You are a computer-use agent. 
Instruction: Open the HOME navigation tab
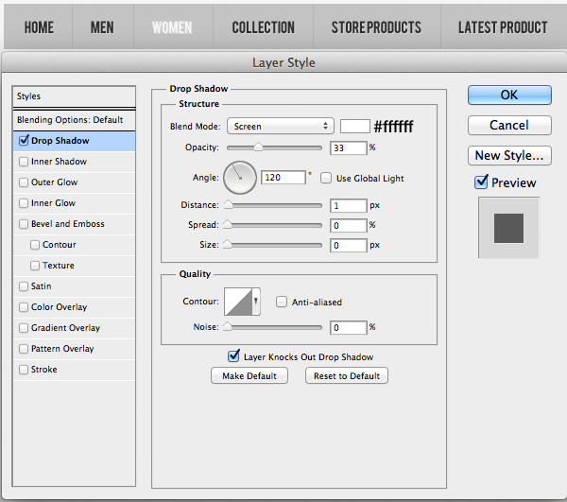pos(39,27)
